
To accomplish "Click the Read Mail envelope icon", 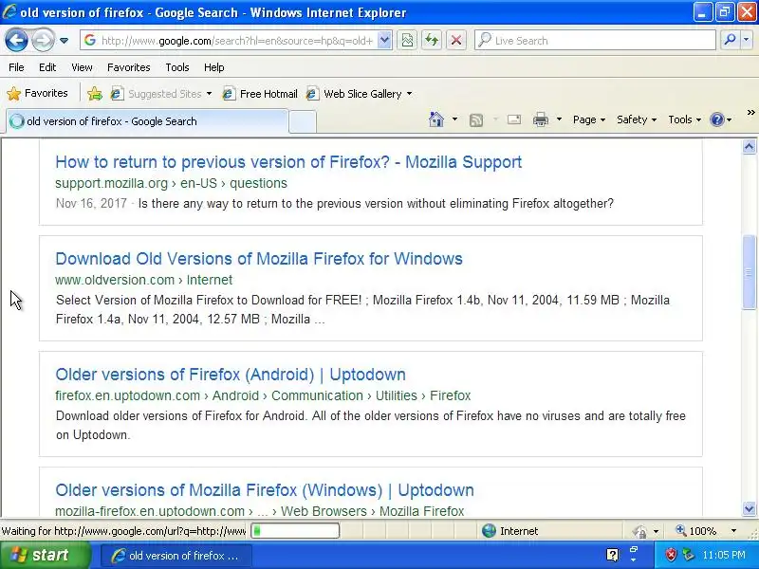I will 514,119.
